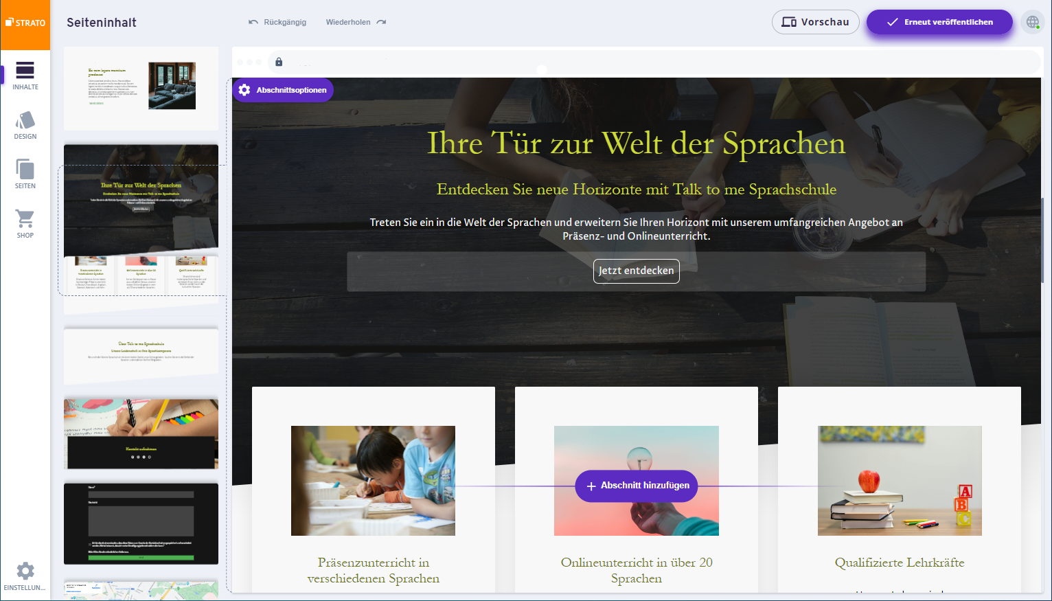Open the globe language icon
Image resolution: width=1052 pixels, height=601 pixels.
click(x=1033, y=22)
